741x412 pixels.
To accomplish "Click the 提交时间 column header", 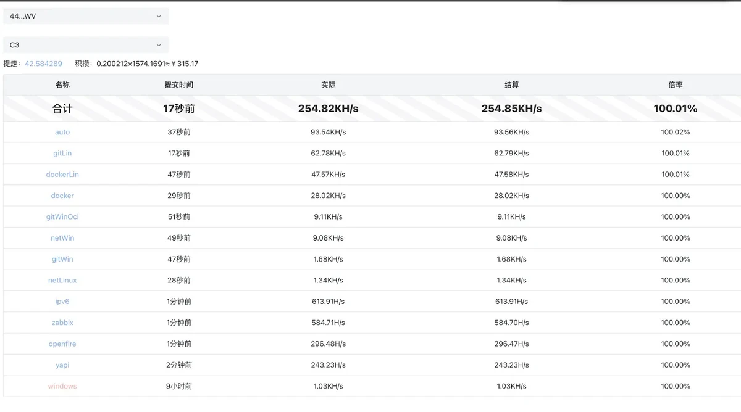I will tap(179, 84).
